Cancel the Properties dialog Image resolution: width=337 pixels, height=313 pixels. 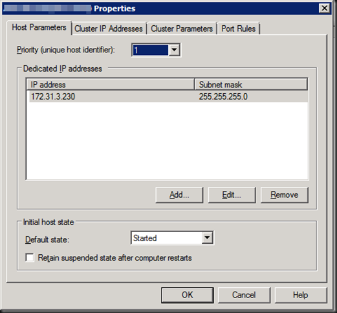coord(244,295)
